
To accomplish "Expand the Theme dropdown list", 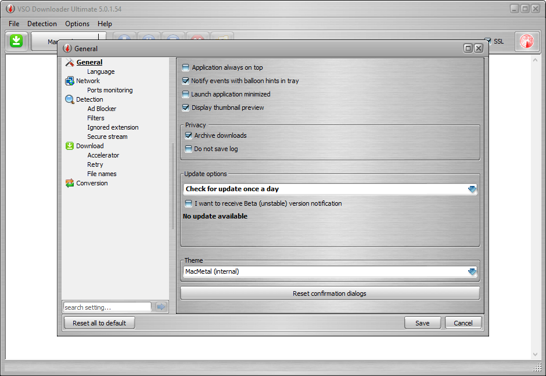I will (472, 271).
